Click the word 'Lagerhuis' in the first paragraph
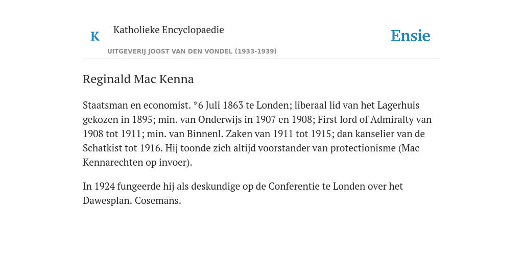This screenshot has height=261, width=523. click(398, 105)
